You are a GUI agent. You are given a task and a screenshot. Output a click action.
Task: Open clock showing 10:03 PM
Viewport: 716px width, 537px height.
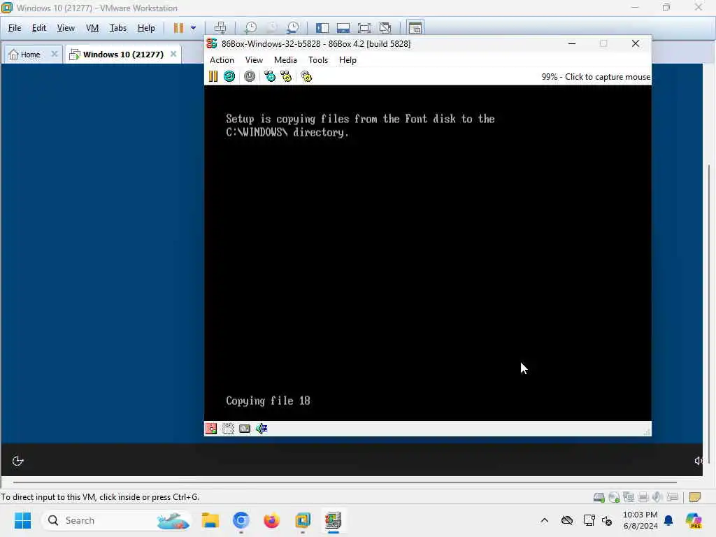pyautogui.click(x=640, y=520)
